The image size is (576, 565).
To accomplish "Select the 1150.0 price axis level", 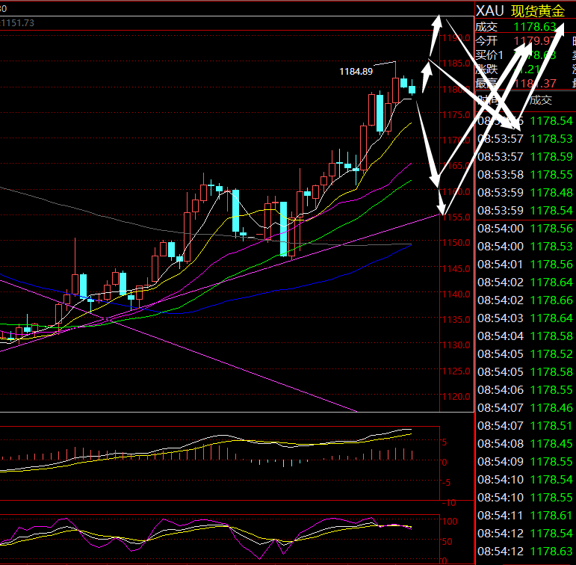I will click(454, 243).
